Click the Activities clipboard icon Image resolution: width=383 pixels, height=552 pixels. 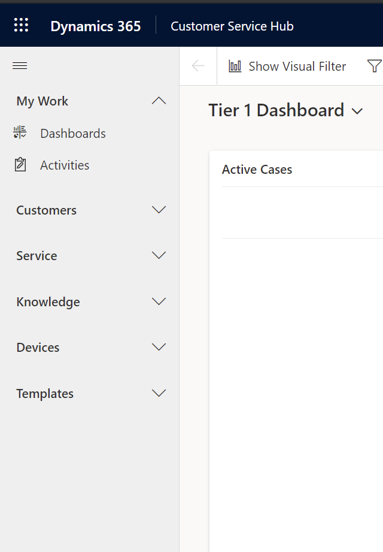point(20,165)
